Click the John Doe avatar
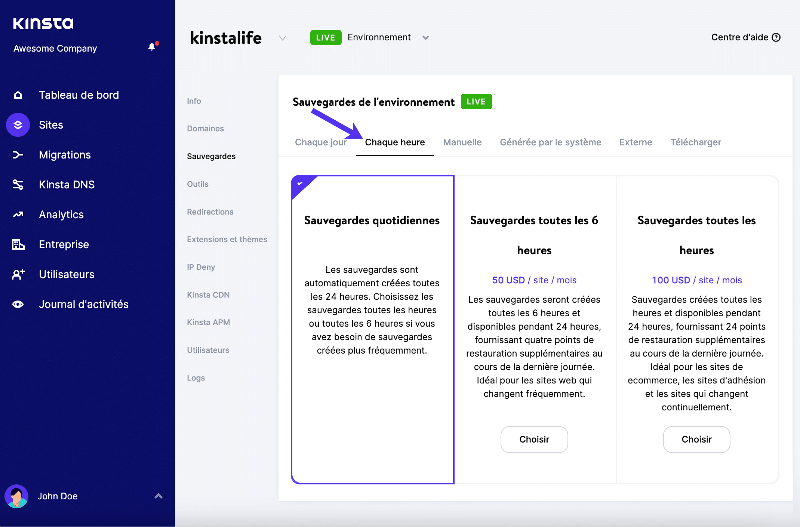This screenshot has width=800, height=527. coord(16,496)
